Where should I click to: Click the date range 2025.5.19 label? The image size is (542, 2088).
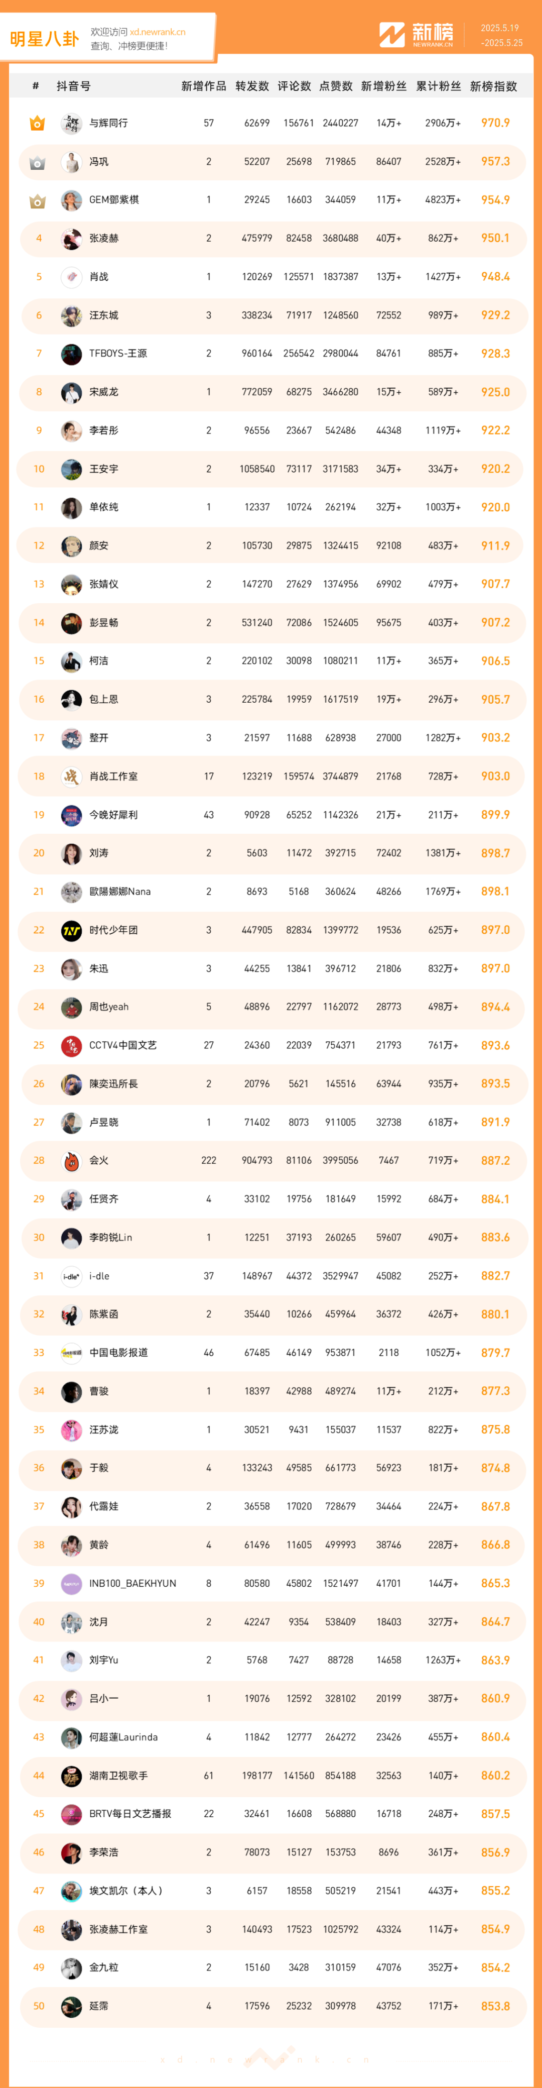500,28
